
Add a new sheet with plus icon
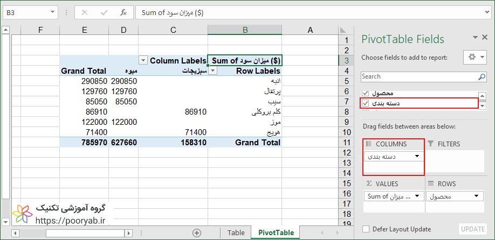(197, 233)
